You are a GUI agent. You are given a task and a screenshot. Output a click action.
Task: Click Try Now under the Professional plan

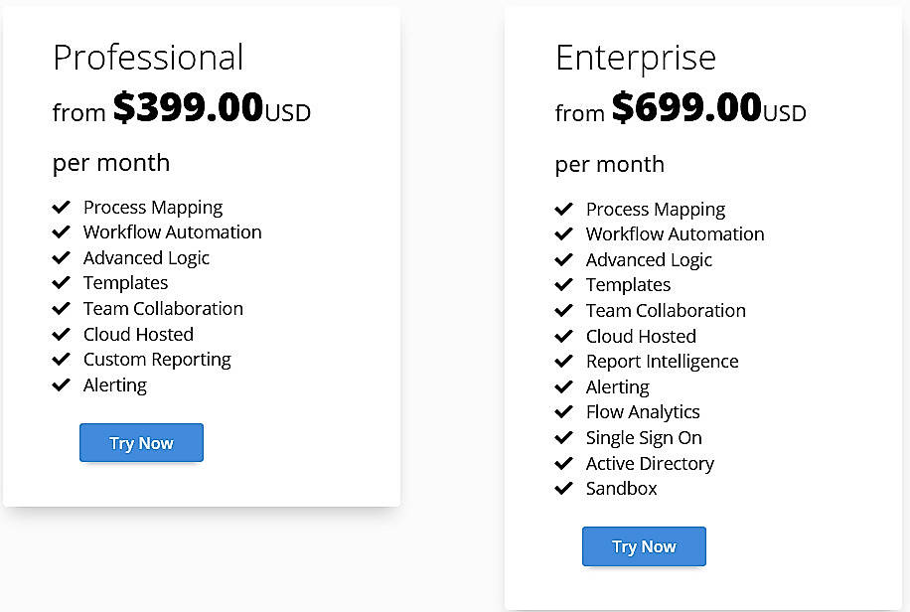[141, 442]
